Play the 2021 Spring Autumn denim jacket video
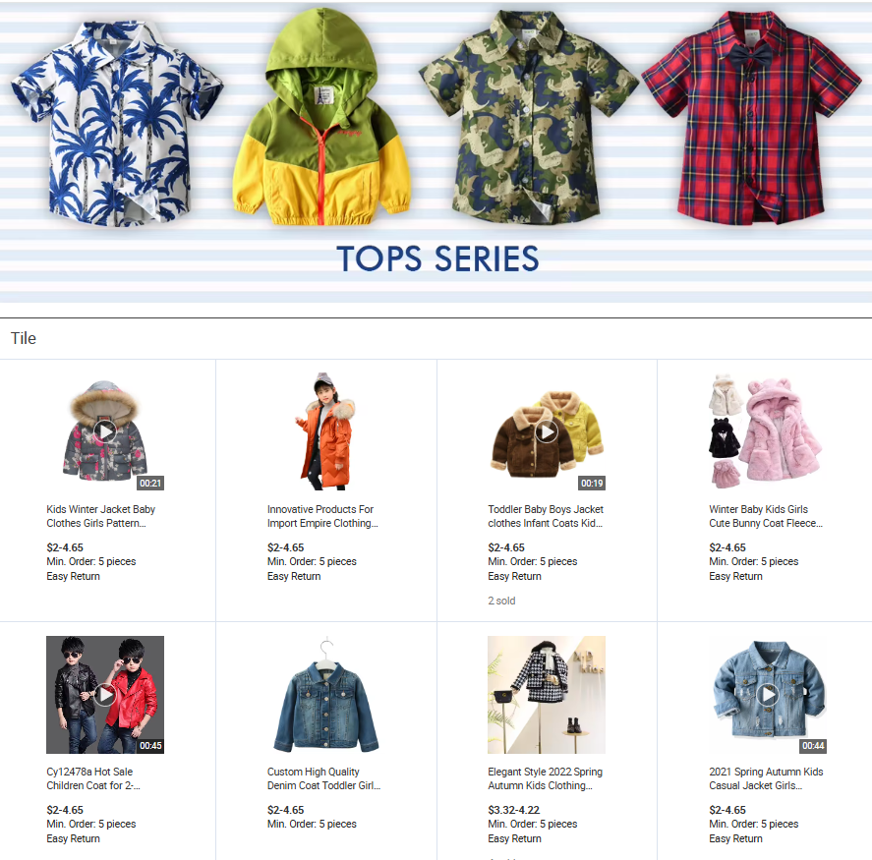Image resolution: width=872 pixels, height=860 pixels. click(x=768, y=694)
